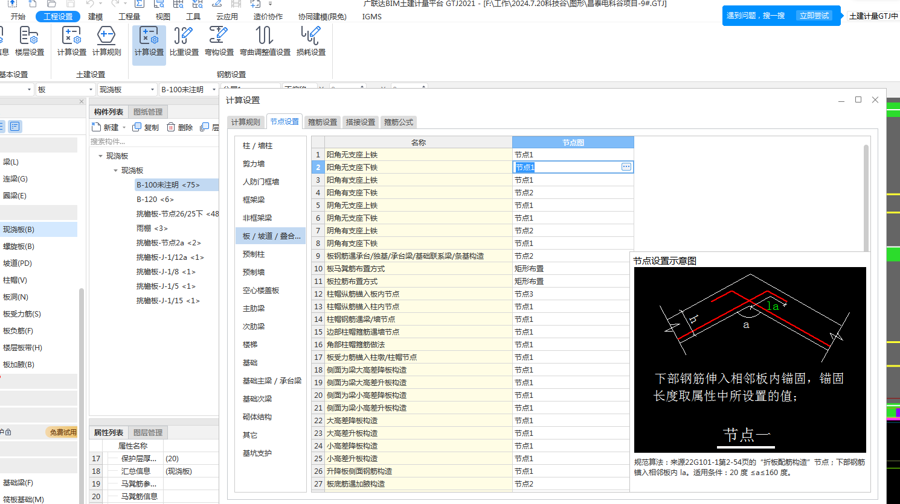Viewport: 900px width, 504px height.
Task: Close the left navigation panel with X
Action: (x=82, y=101)
